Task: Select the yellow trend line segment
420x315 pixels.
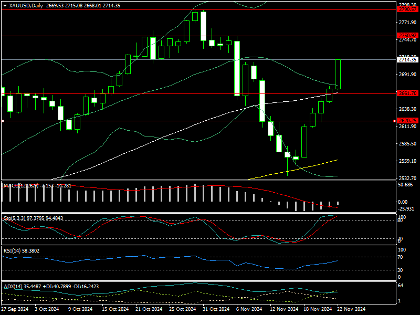Action: click(x=294, y=169)
